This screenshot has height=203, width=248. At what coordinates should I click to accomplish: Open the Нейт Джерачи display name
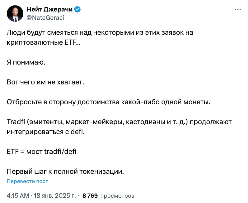[49, 9]
